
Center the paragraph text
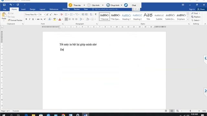click(x=70, y=19)
